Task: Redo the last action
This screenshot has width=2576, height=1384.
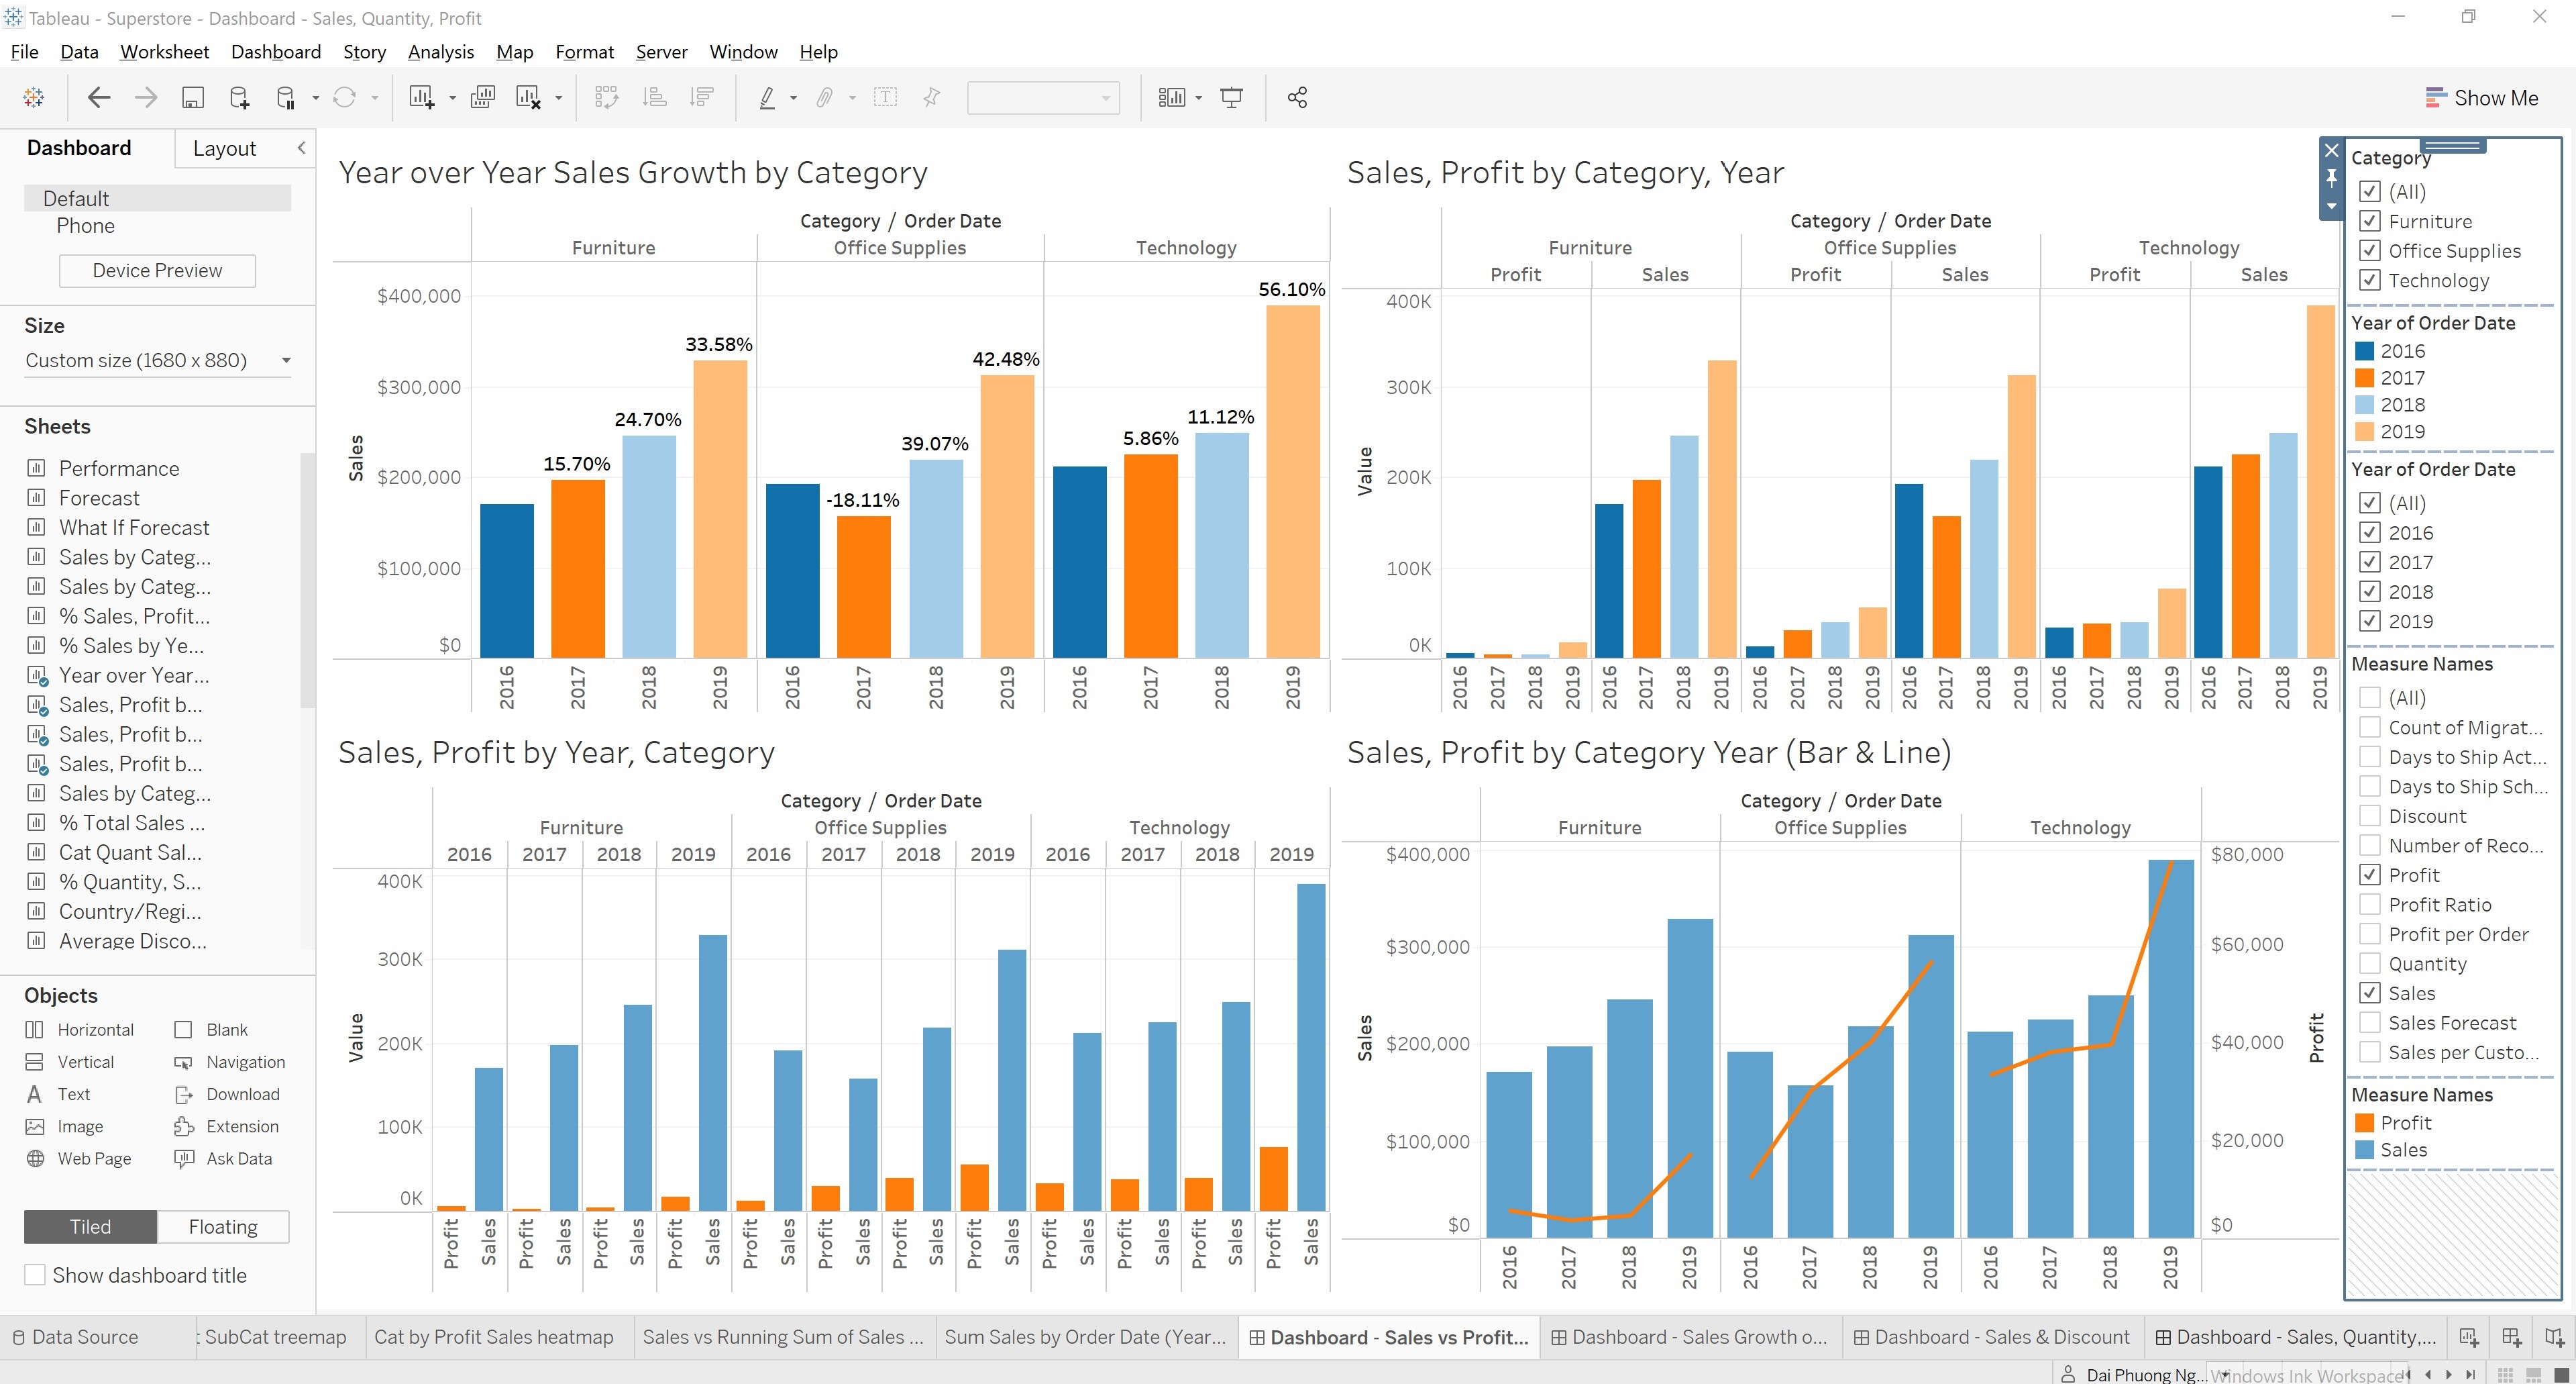Action: click(145, 96)
